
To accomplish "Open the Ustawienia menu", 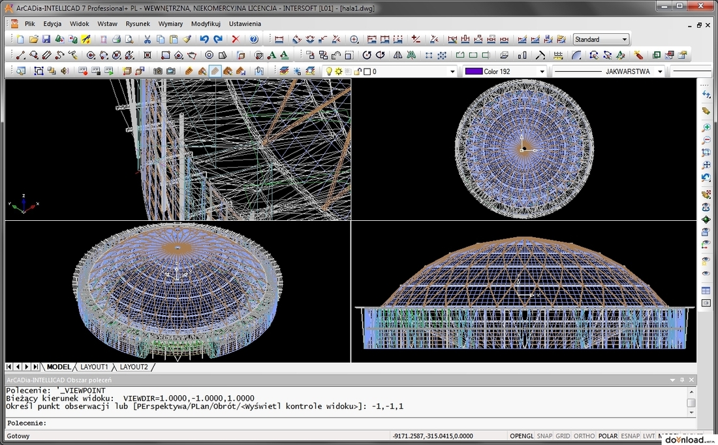I will [245, 24].
